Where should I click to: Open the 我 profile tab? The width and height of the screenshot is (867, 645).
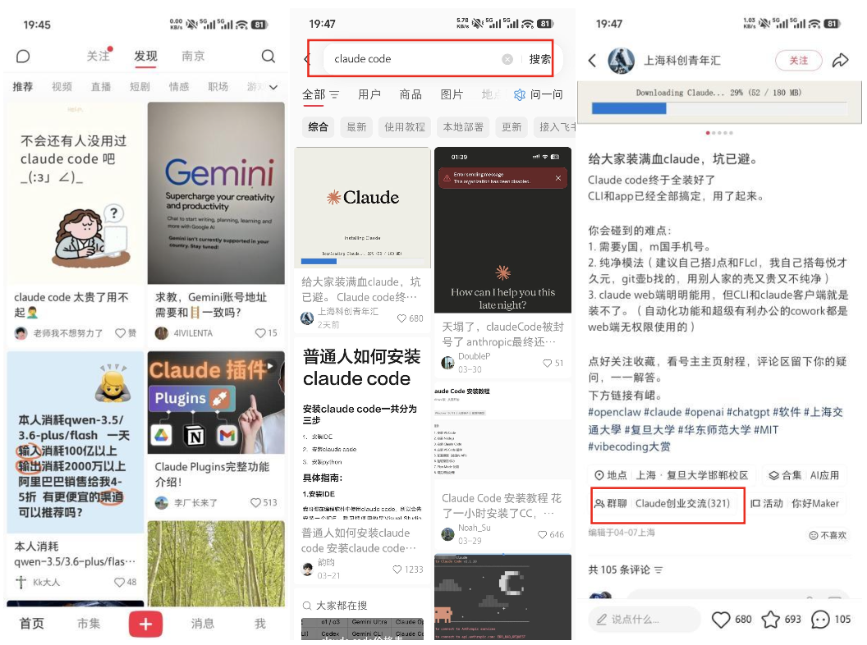260,624
